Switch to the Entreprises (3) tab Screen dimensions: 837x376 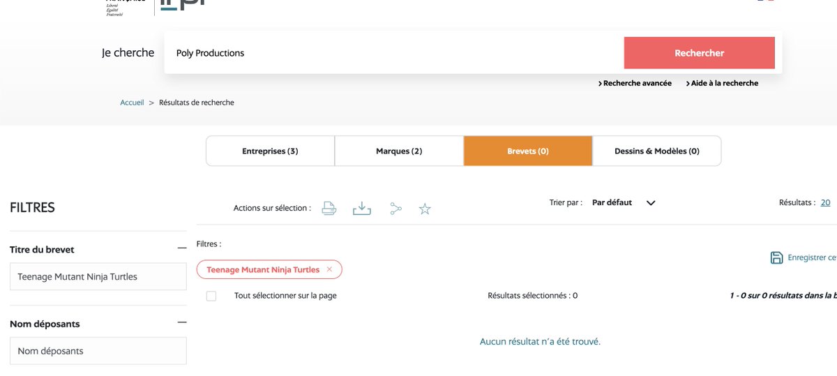[271, 151]
